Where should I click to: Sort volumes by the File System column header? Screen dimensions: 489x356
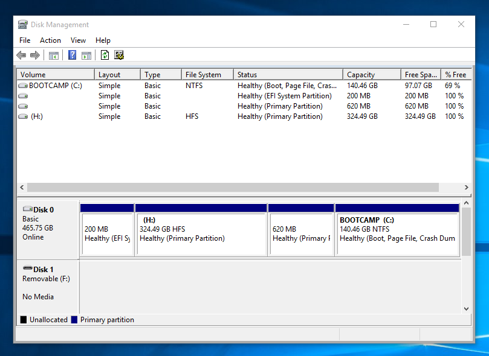tap(203, 75)
